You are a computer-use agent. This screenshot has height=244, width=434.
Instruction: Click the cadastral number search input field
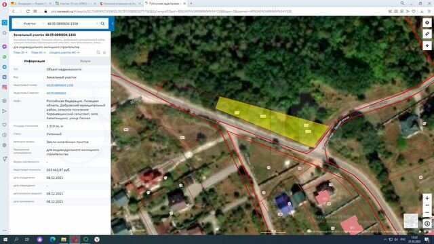coord(71,24)
